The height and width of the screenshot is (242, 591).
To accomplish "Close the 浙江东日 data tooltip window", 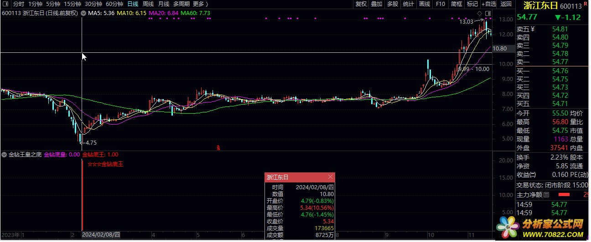I will (331, 177).
